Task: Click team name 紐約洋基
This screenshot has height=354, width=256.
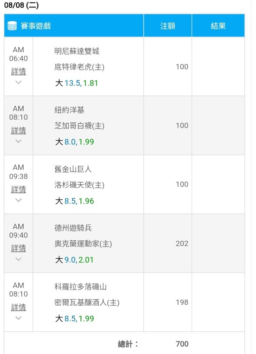Action: tap(69, 110)
